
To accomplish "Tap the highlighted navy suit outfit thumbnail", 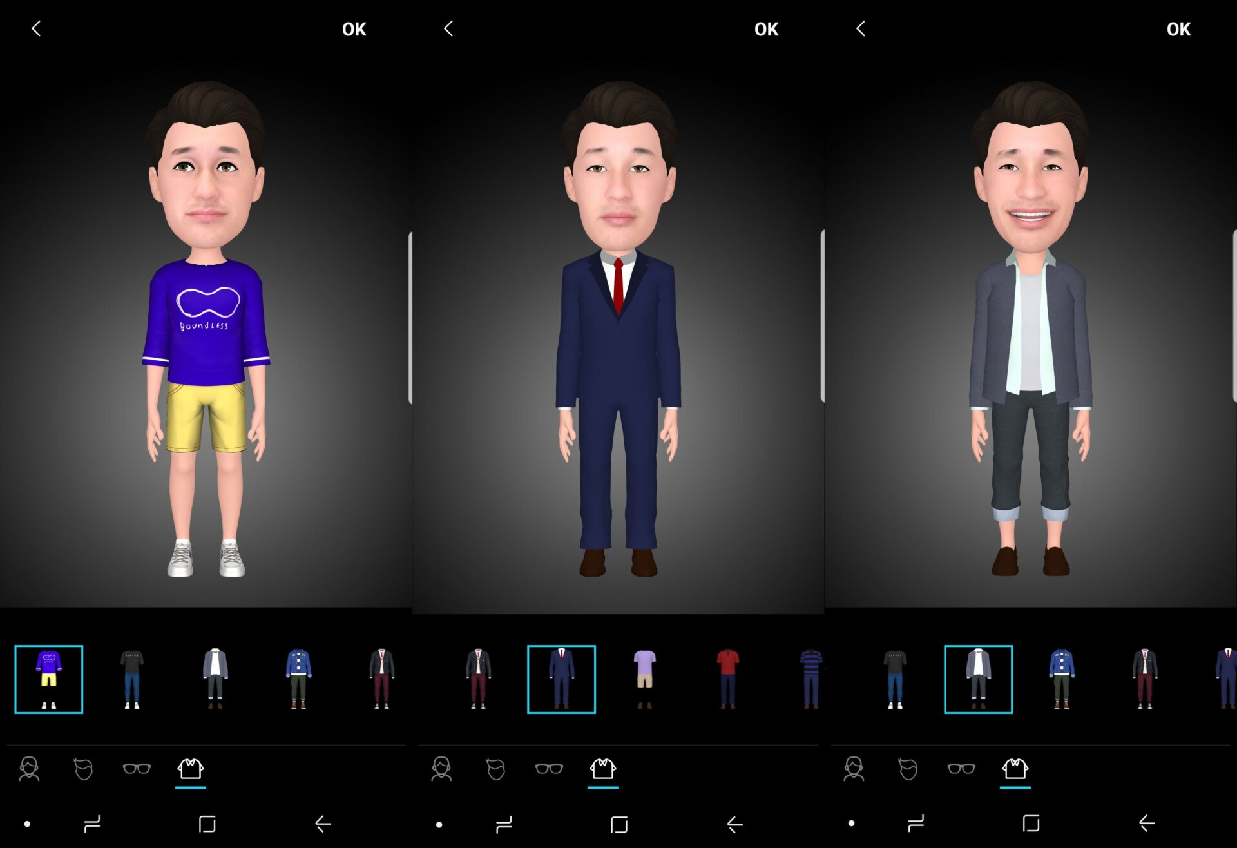I will coord(561,679).
